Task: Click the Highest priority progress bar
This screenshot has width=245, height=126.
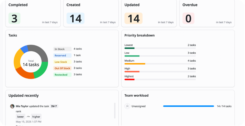Action: 160,79
